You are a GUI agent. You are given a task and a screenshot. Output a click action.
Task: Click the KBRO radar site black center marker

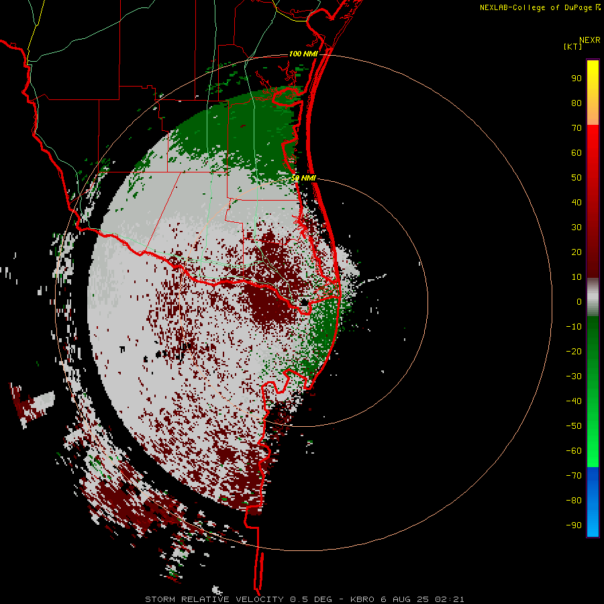coord(304,303)
